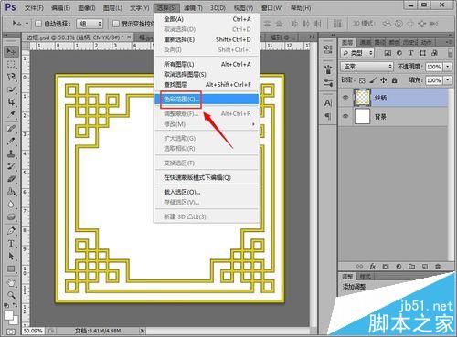
Task: Open the Layers panel flyout menu
Action: 449,42
